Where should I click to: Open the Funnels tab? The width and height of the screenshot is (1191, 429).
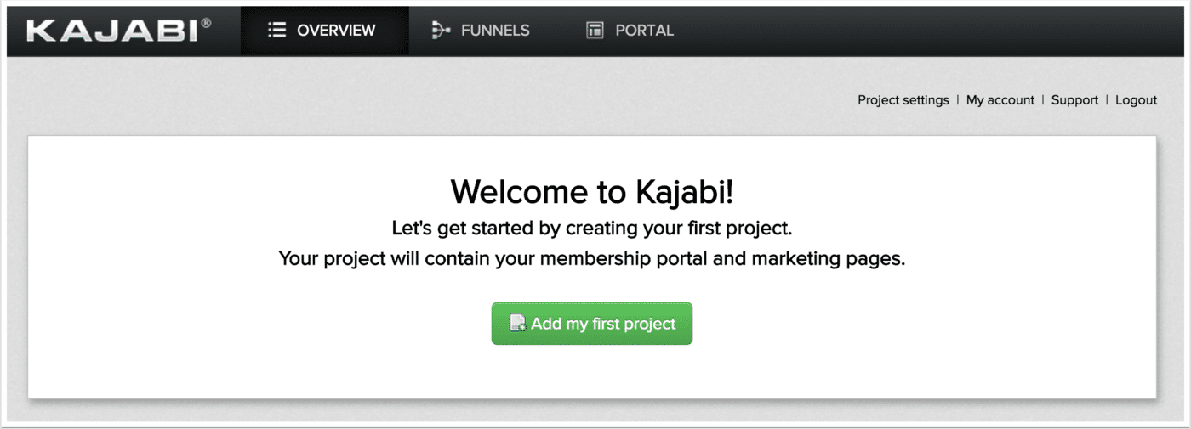click(481, 31)
